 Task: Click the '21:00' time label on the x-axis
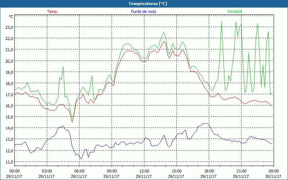[241, 171]
